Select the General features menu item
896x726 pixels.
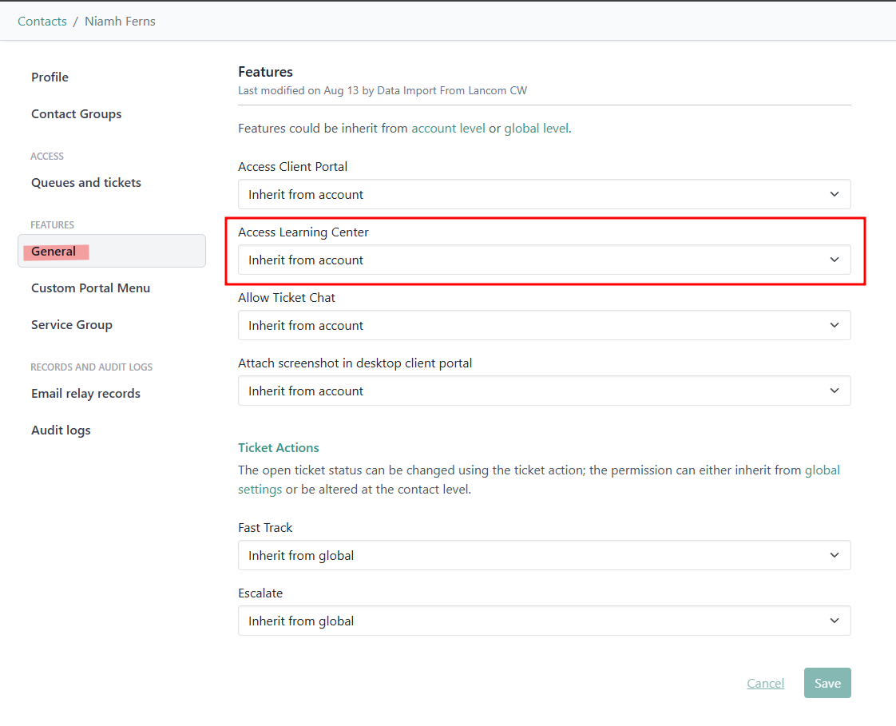click(54, 252)
